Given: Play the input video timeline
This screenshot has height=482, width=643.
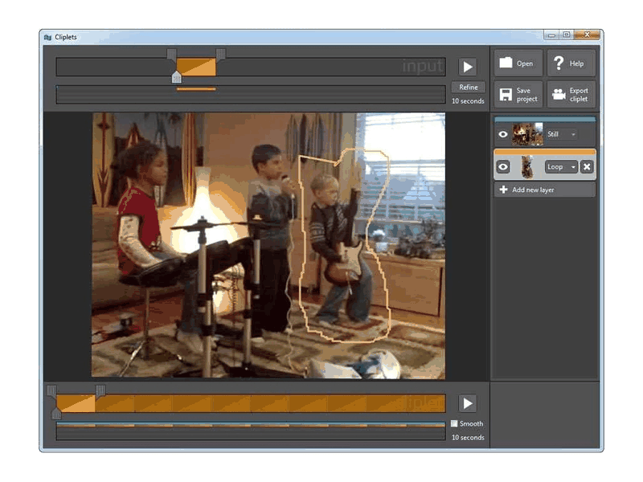Looking at the screenshot, I should 468,67.
